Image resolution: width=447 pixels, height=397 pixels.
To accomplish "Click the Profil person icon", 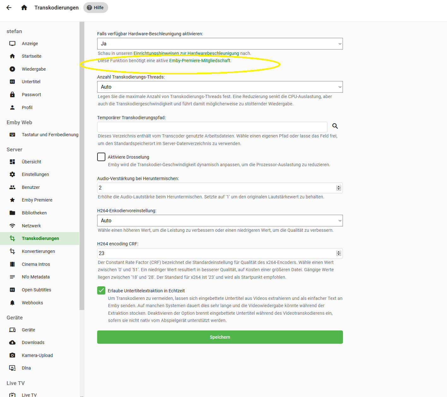I will tap(12, 108).
